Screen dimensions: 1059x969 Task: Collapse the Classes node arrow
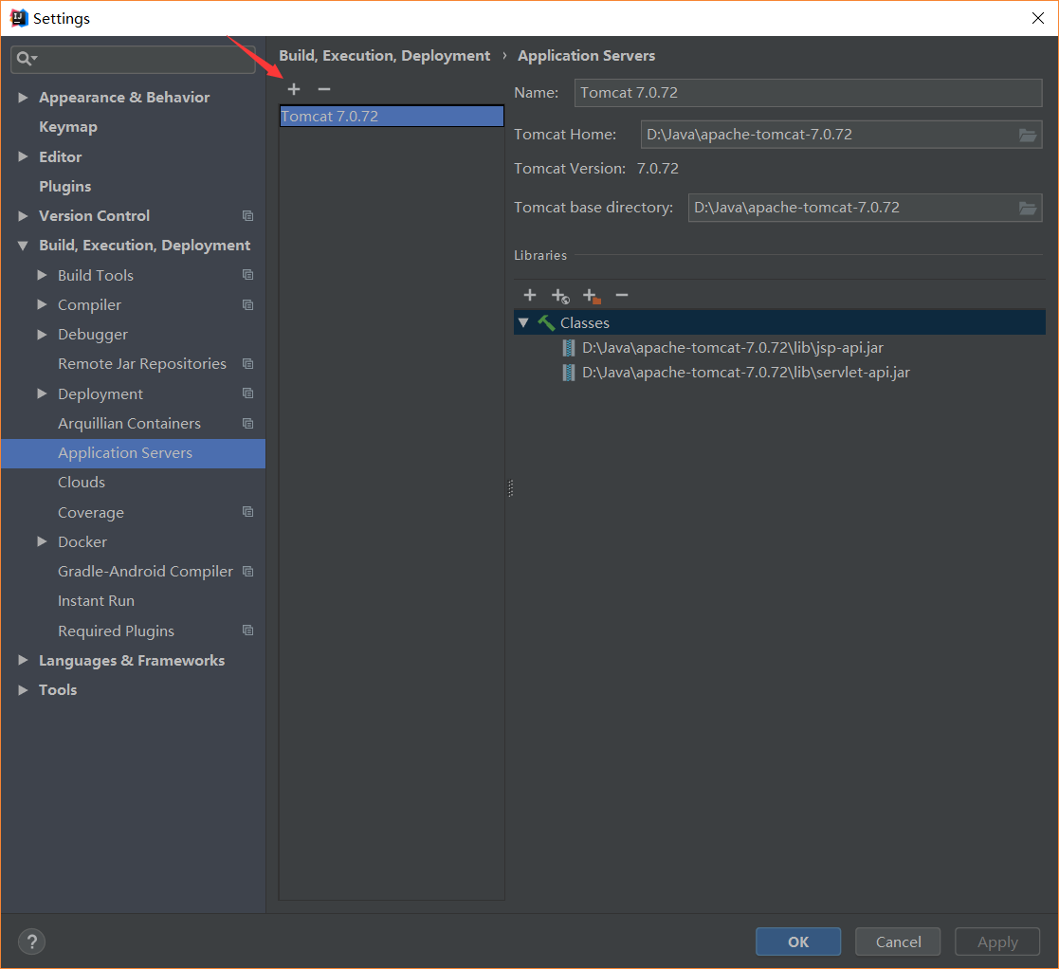(x=523, y=322)
